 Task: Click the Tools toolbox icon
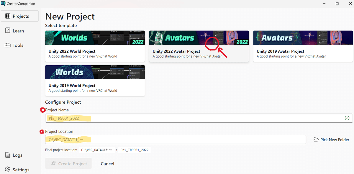(x=8, y=45)
